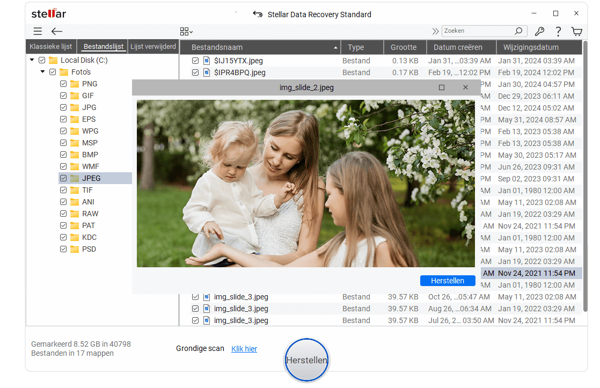The width and height of the screenshot is (600, 388).
Task: Click the Klik hier link
Action: coord(244,349)
